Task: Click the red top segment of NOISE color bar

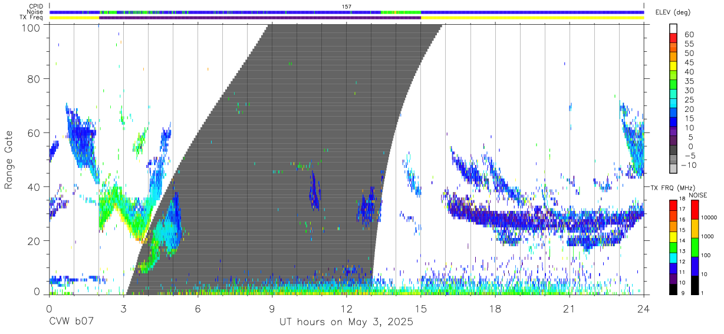Action: click(696, 210)
